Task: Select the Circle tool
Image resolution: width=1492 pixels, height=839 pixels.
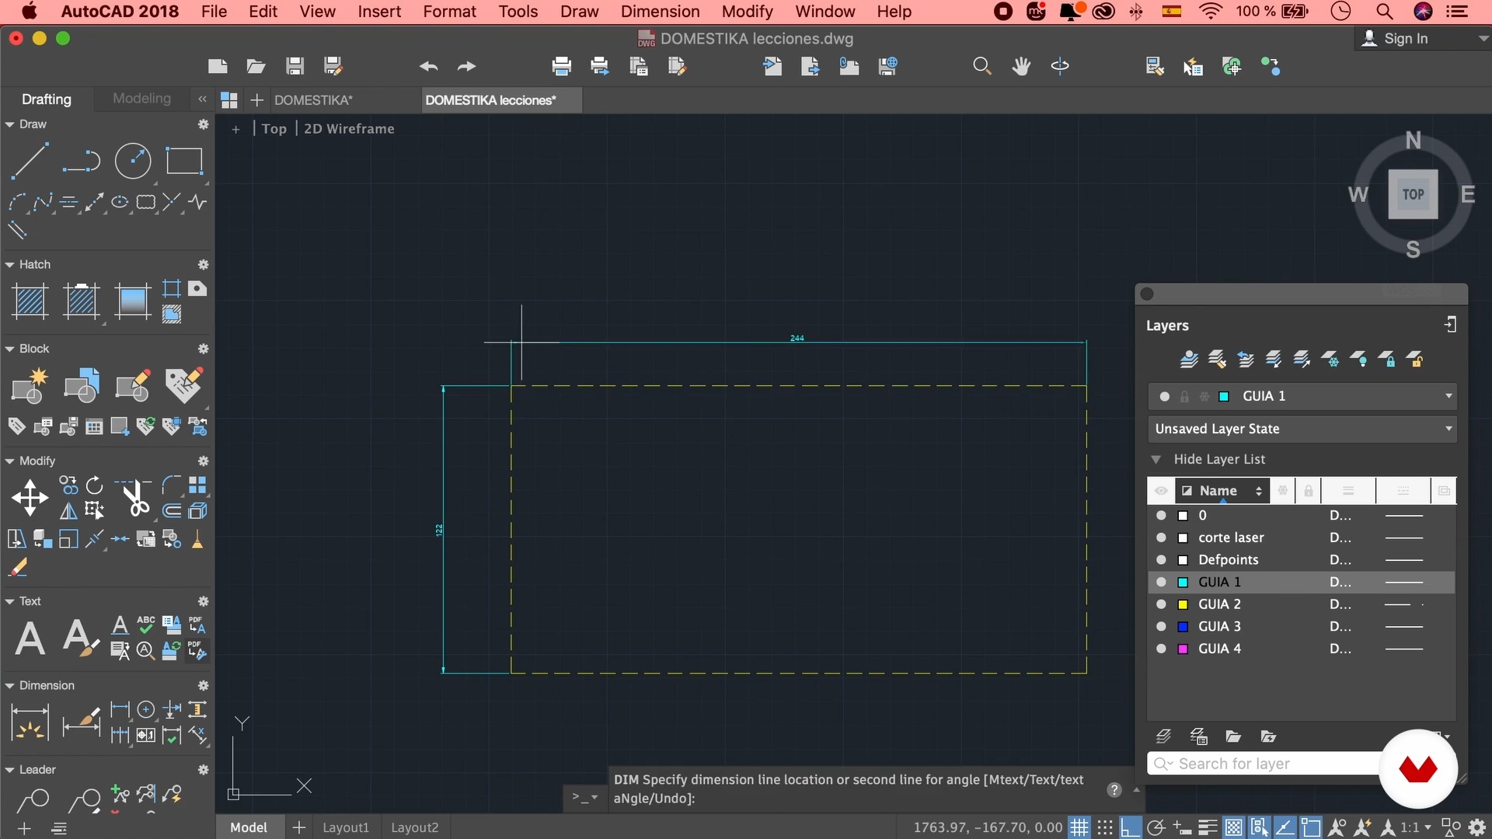Action: pyautogui.click(x=133, y=161)
